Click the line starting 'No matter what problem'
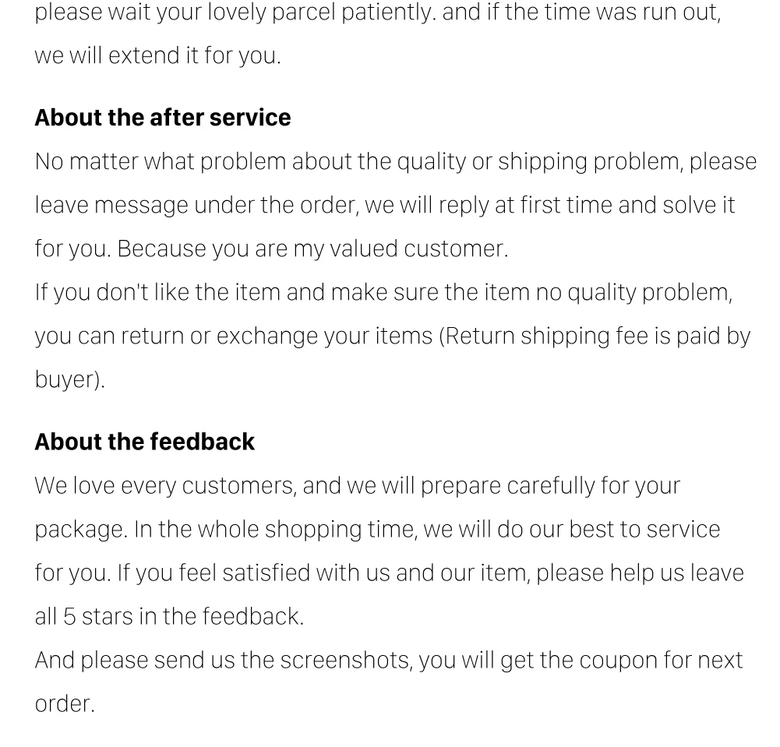This screenshot has height=747, width=780. pyautogui.click(x=396, y=162)
